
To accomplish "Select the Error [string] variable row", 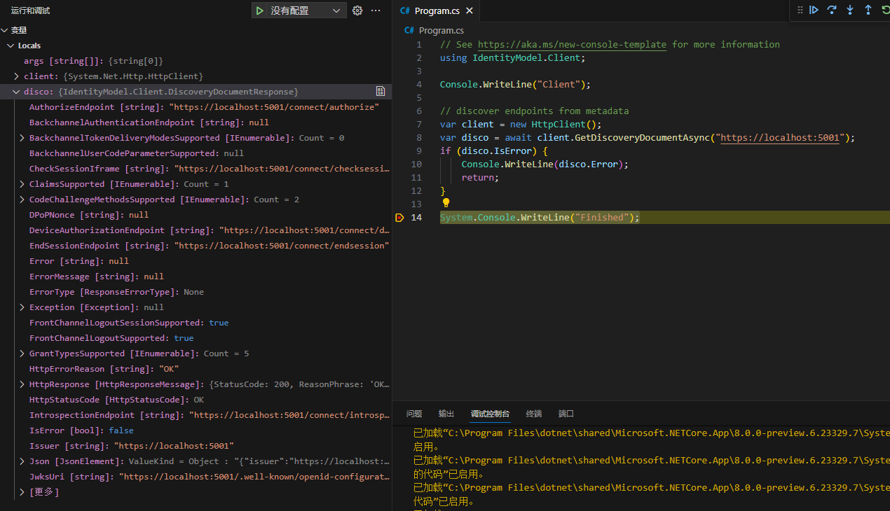I will pyautogui.click(x=196, y=261).
